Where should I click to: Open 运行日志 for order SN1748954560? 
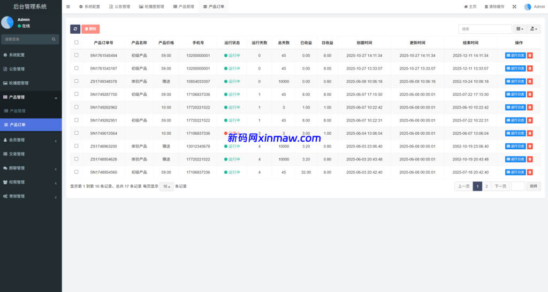(x=515, y=172)
